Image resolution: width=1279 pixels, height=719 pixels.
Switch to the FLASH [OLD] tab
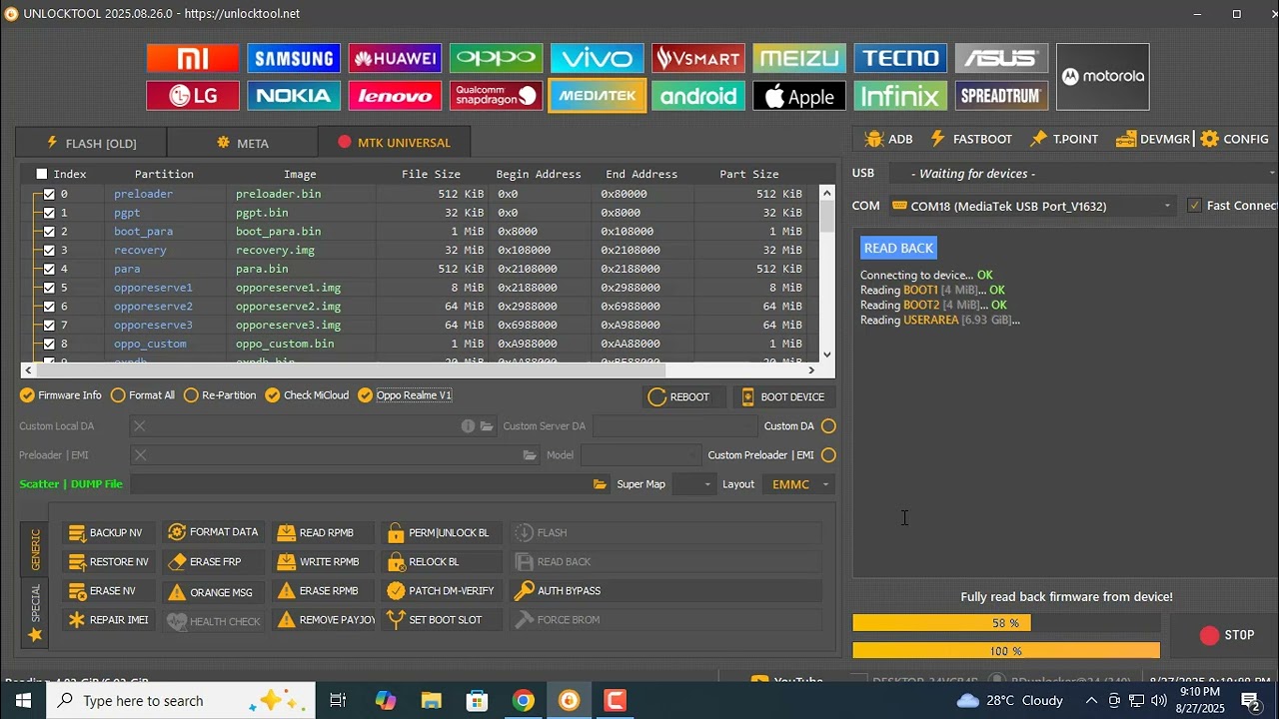91,143
